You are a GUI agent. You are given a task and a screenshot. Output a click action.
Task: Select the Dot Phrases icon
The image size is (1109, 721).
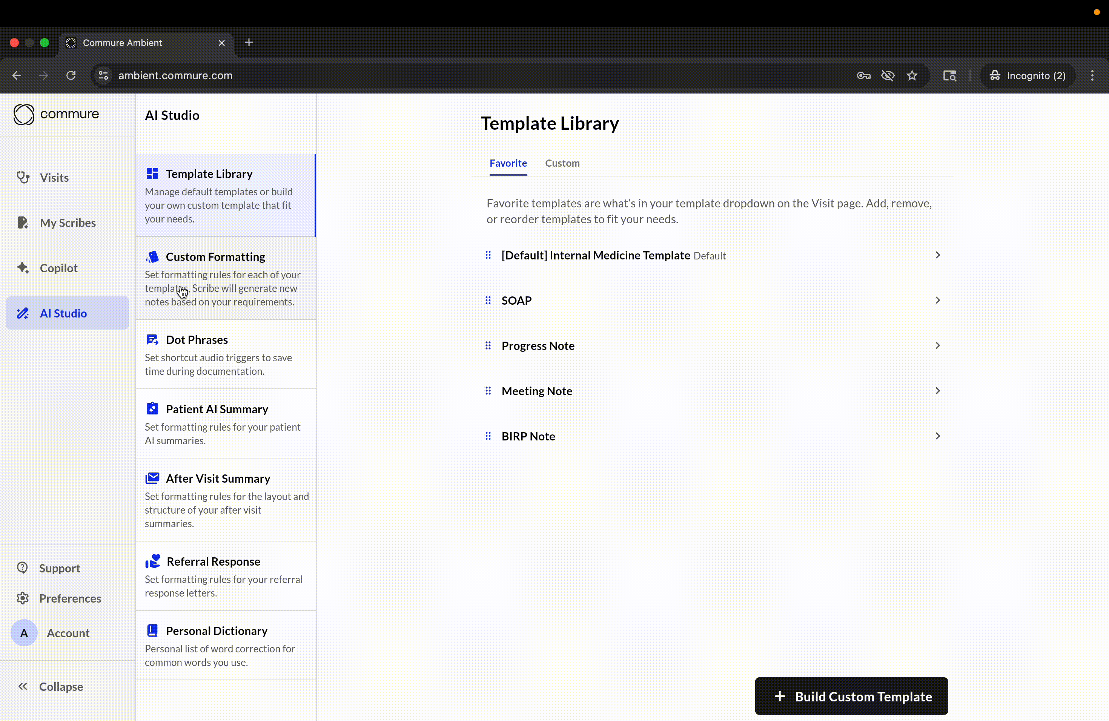tap(153, 339)
